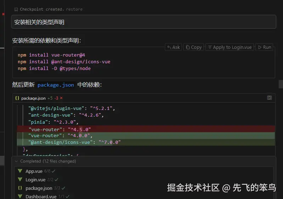Click the Vue icon next to Login.vue
This screenshot has height=199, width=283.
20,180
